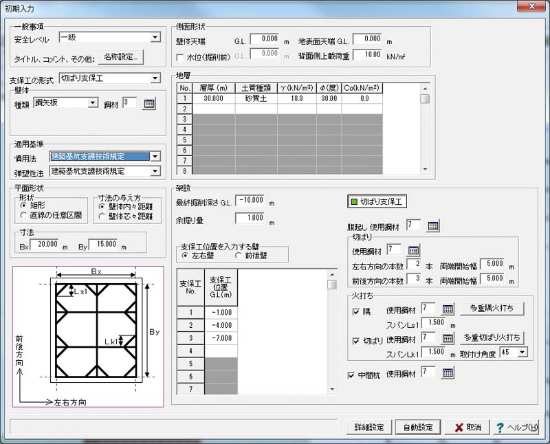
Task: Click the help question mark button
Action: tap(516, 427)
